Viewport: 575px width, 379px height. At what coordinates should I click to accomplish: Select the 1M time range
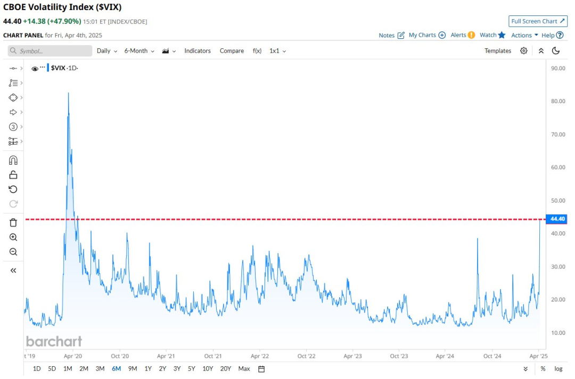[68, 369]
